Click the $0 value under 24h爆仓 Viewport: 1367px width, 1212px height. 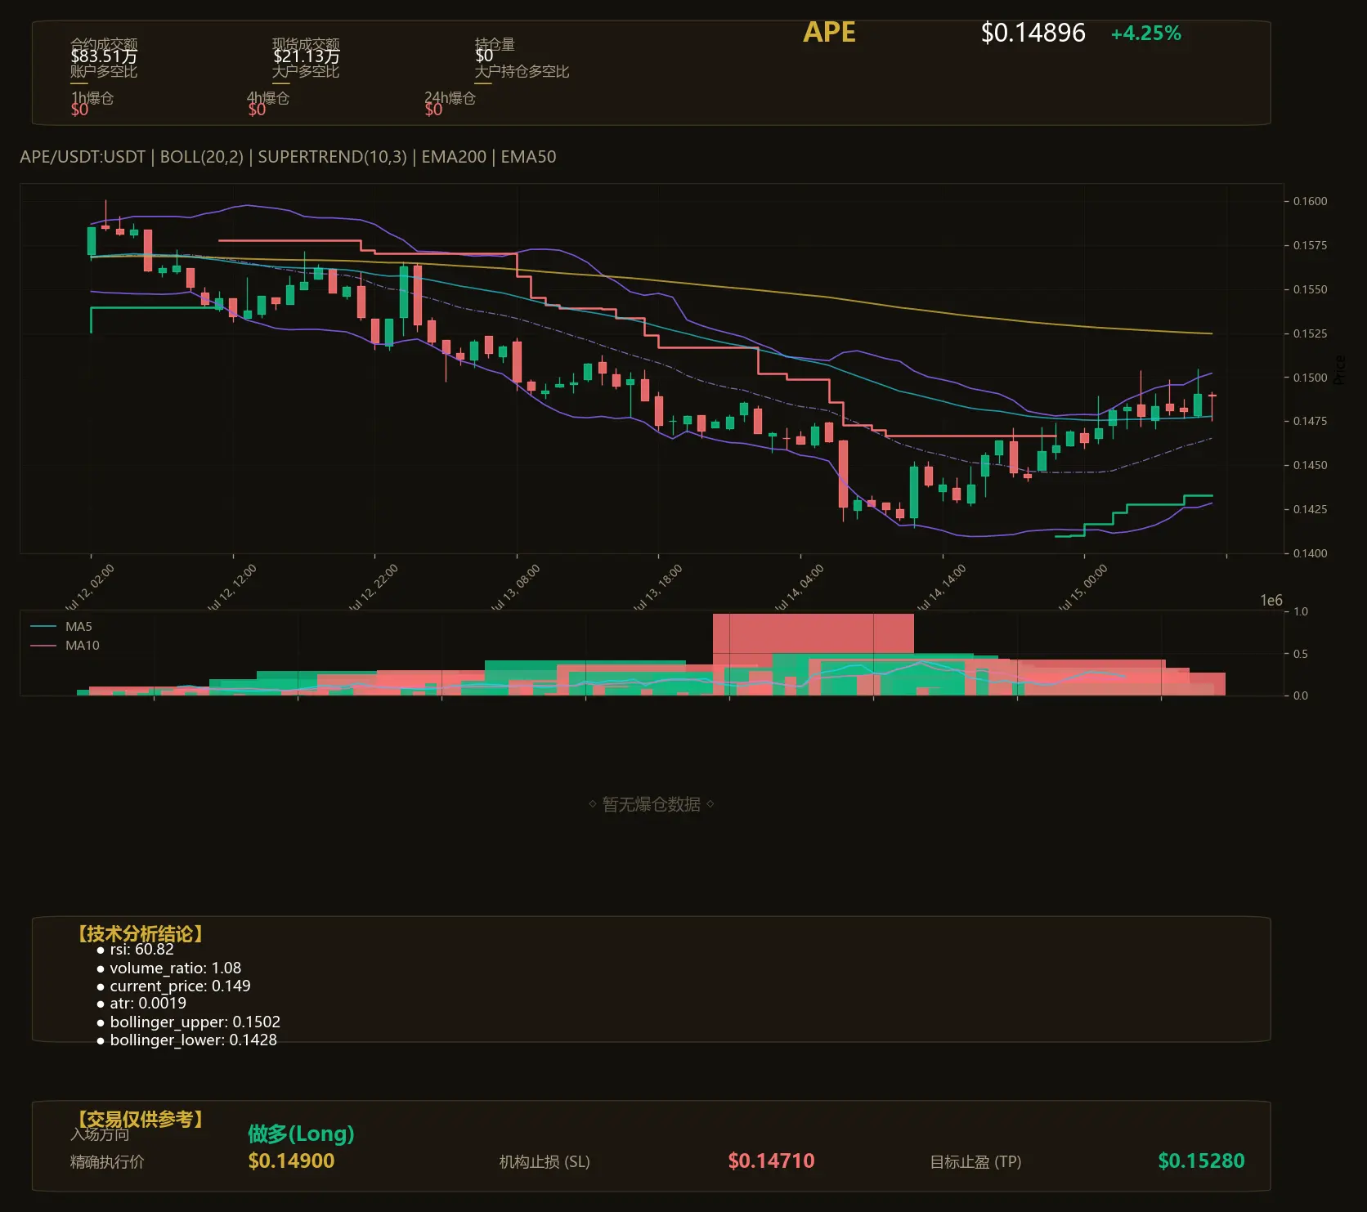point(433,110)
